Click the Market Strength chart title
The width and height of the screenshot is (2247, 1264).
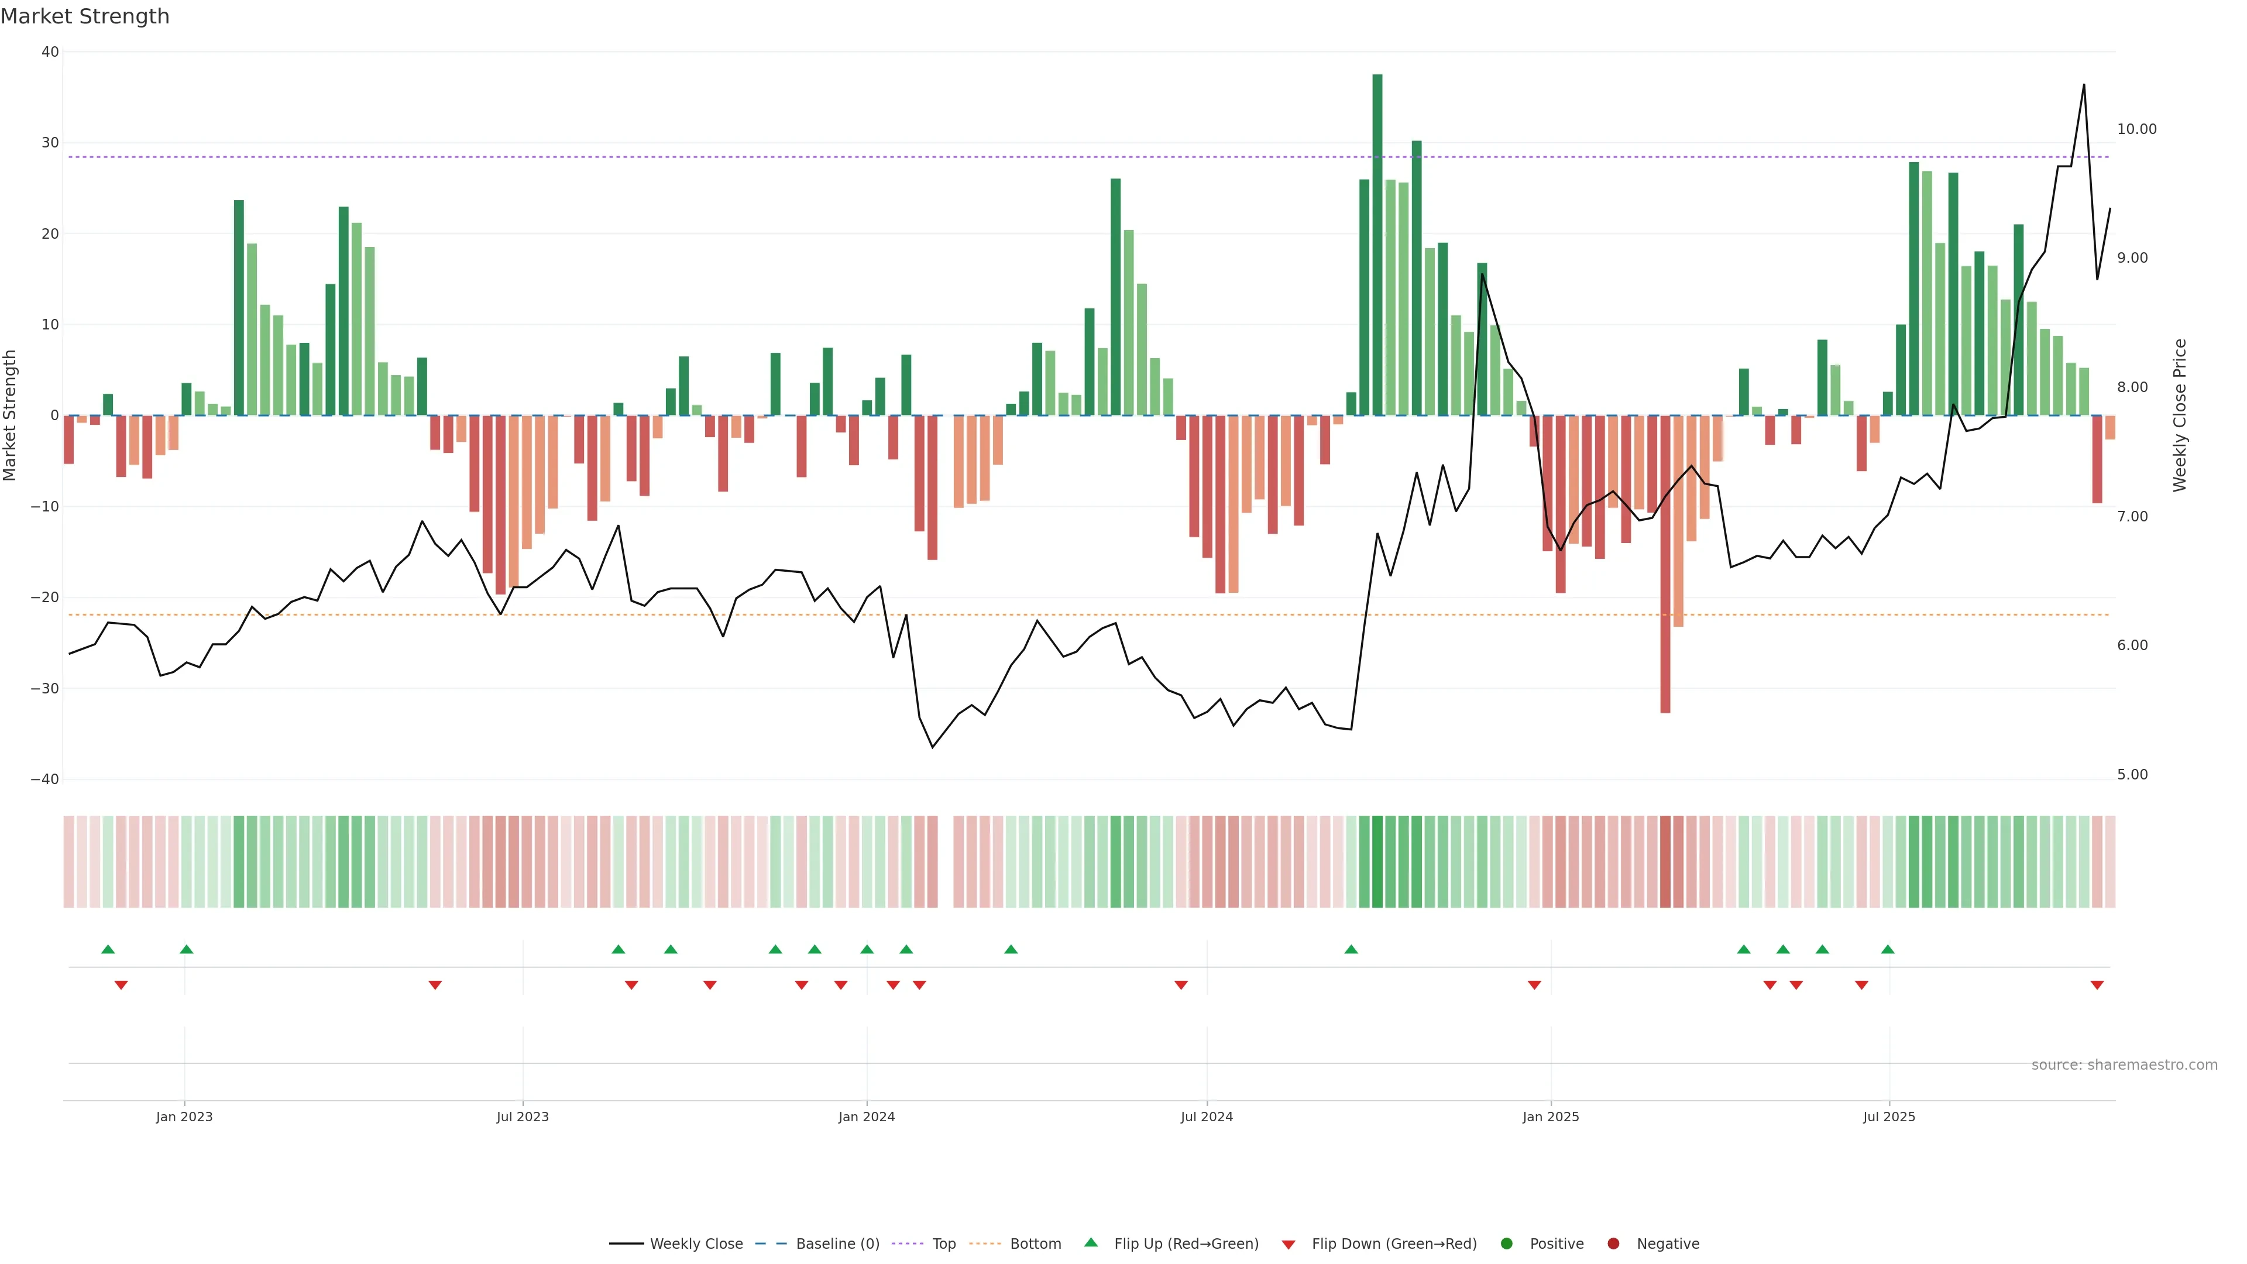click(x=85, y=16)
